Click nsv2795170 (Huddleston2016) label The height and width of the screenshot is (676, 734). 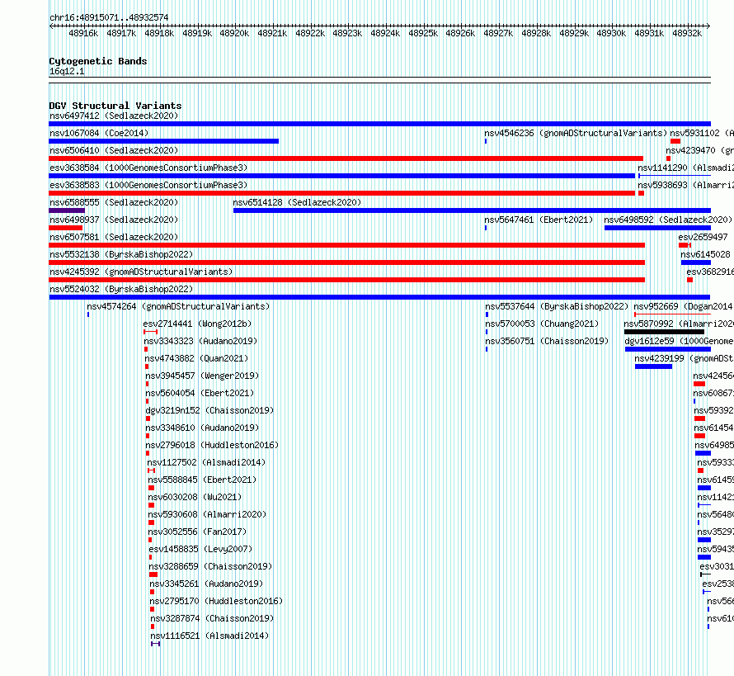pyautogui.click(x=216, y=601)
